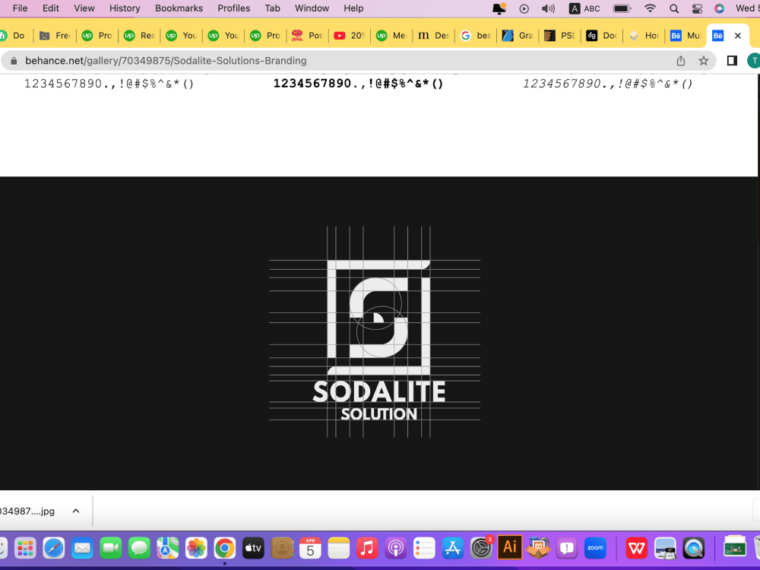Launch Adobe Illustrator from the dock
The height and width of the screenshot is (570, 760).
pos(510,547)
